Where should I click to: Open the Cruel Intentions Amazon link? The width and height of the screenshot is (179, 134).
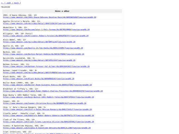coord(41,134)
